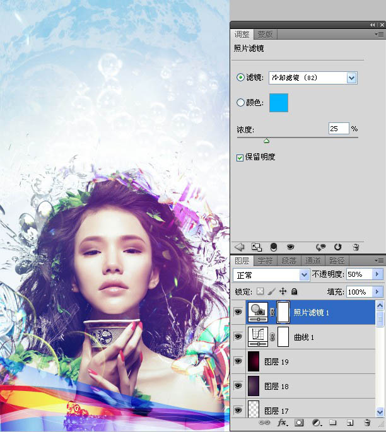The width and height of the screenshot is (386, 432).
Task: Select the 曲线 1 layer mask thumbnail
Action: click(x=283, y=336)
